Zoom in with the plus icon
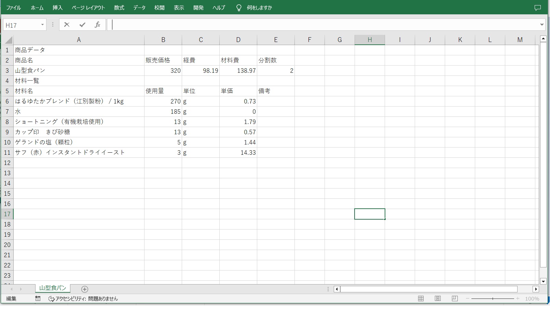 pyautogui.click(x=518, y=299)
